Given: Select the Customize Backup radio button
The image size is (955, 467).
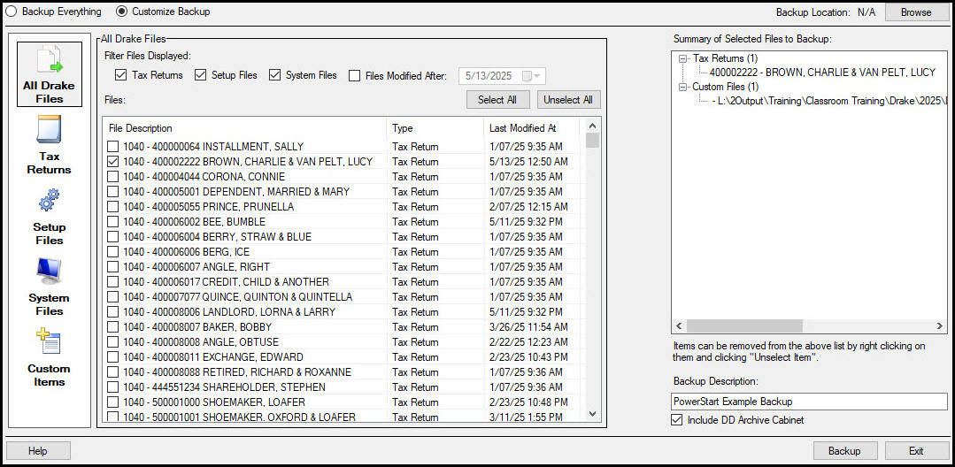Looking at the screenshot, I should pos(122,11).
